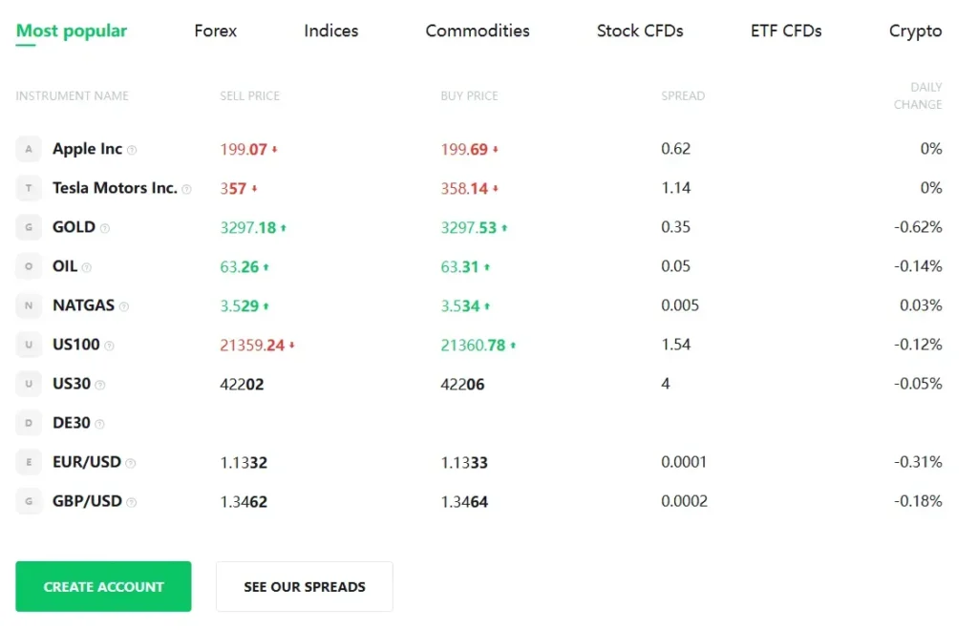Screen dimensions: 978x630
Task: Click the info icon beside DE30
Action: (99, 424)
